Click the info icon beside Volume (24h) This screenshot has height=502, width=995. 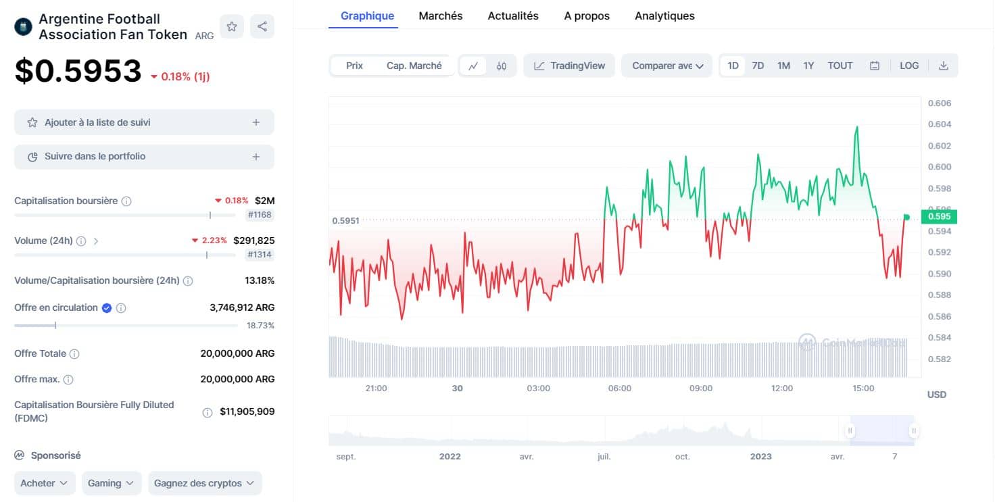pos(81,241)
